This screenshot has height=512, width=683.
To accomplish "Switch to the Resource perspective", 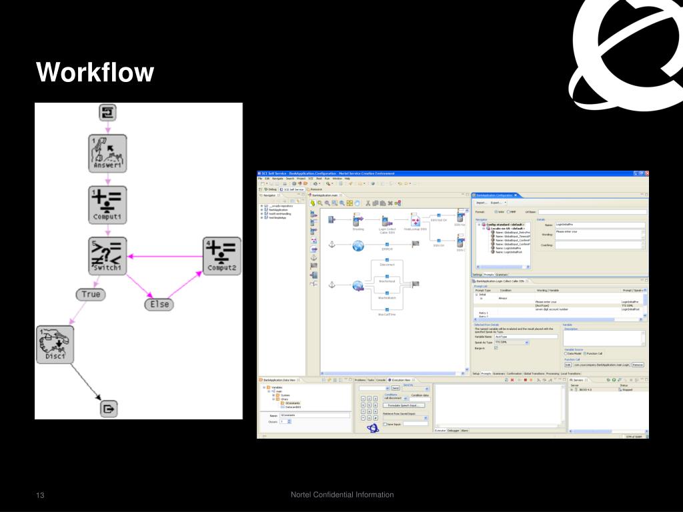I will coord(315,189).
